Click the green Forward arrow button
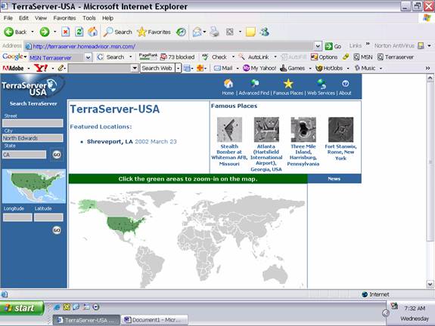 45,32
